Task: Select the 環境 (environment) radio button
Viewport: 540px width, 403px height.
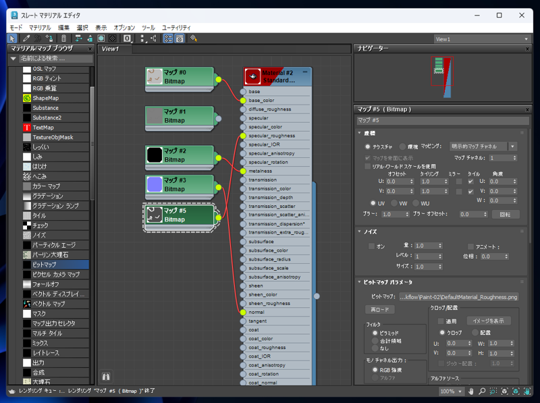Action: point(403,146)
